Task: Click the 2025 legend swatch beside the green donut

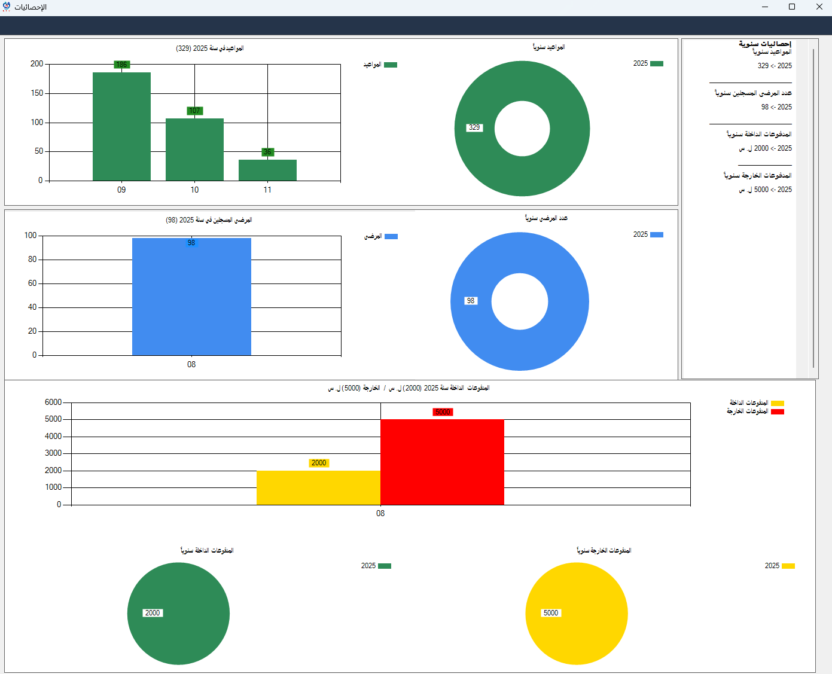Action: coord(656,64)
